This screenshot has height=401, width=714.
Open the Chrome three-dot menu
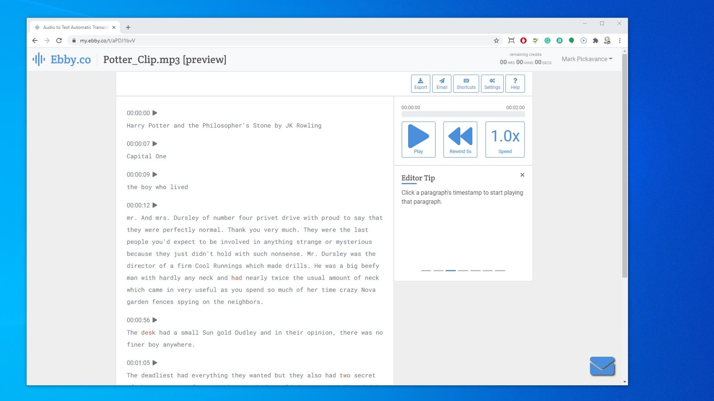click(620, 41)
